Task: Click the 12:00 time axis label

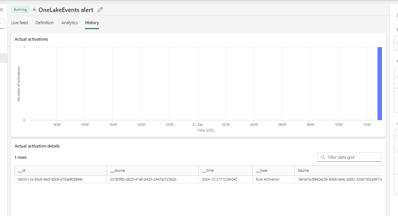Action: click(x=367, y=125)
